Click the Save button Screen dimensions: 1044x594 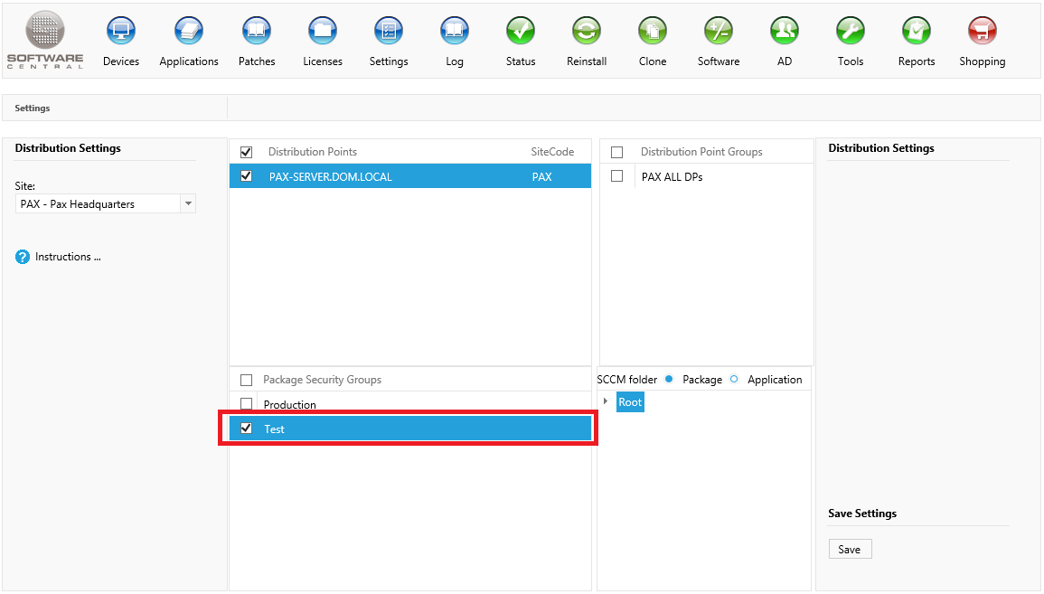[850, 550]
